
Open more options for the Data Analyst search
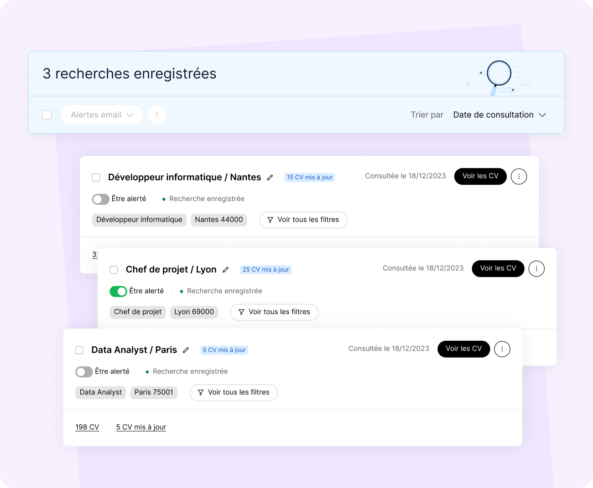point(502,349)
